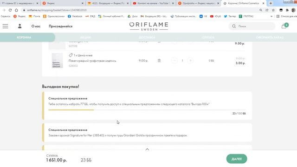Click the browser address bar
The height and width of the screenshot is (167, 297).
coord(140,10)
